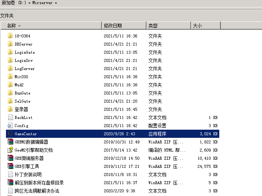Select the Config settings file icon
Viewport: 262px width, 196px height.
10,126
